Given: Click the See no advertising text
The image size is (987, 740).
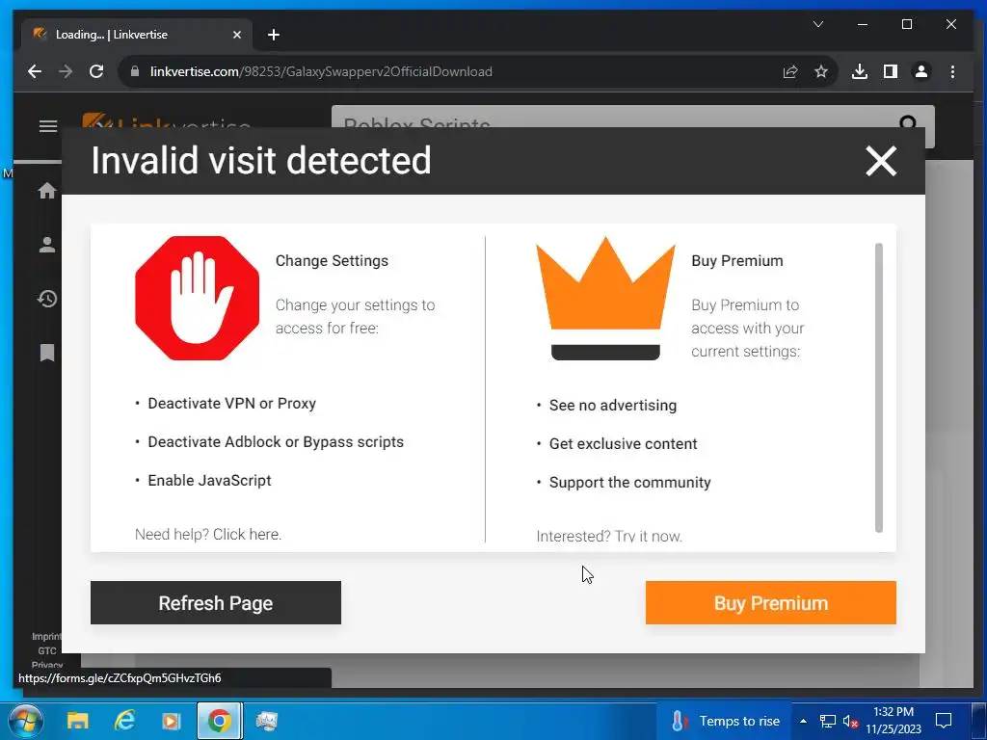Looking at the screenshot, I should click(613, 406).
